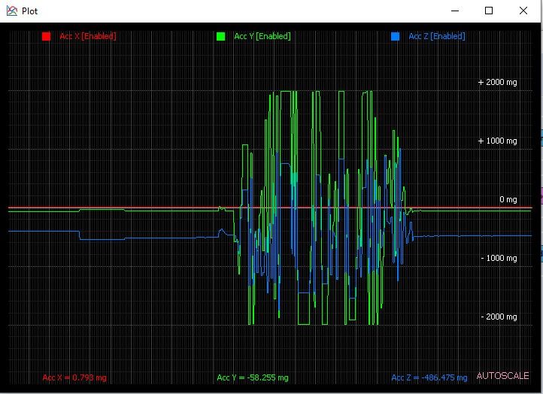Toggle the Acc X [Enabled] legend label
This screenshot has width=543, height=394.
click(88, 36)
